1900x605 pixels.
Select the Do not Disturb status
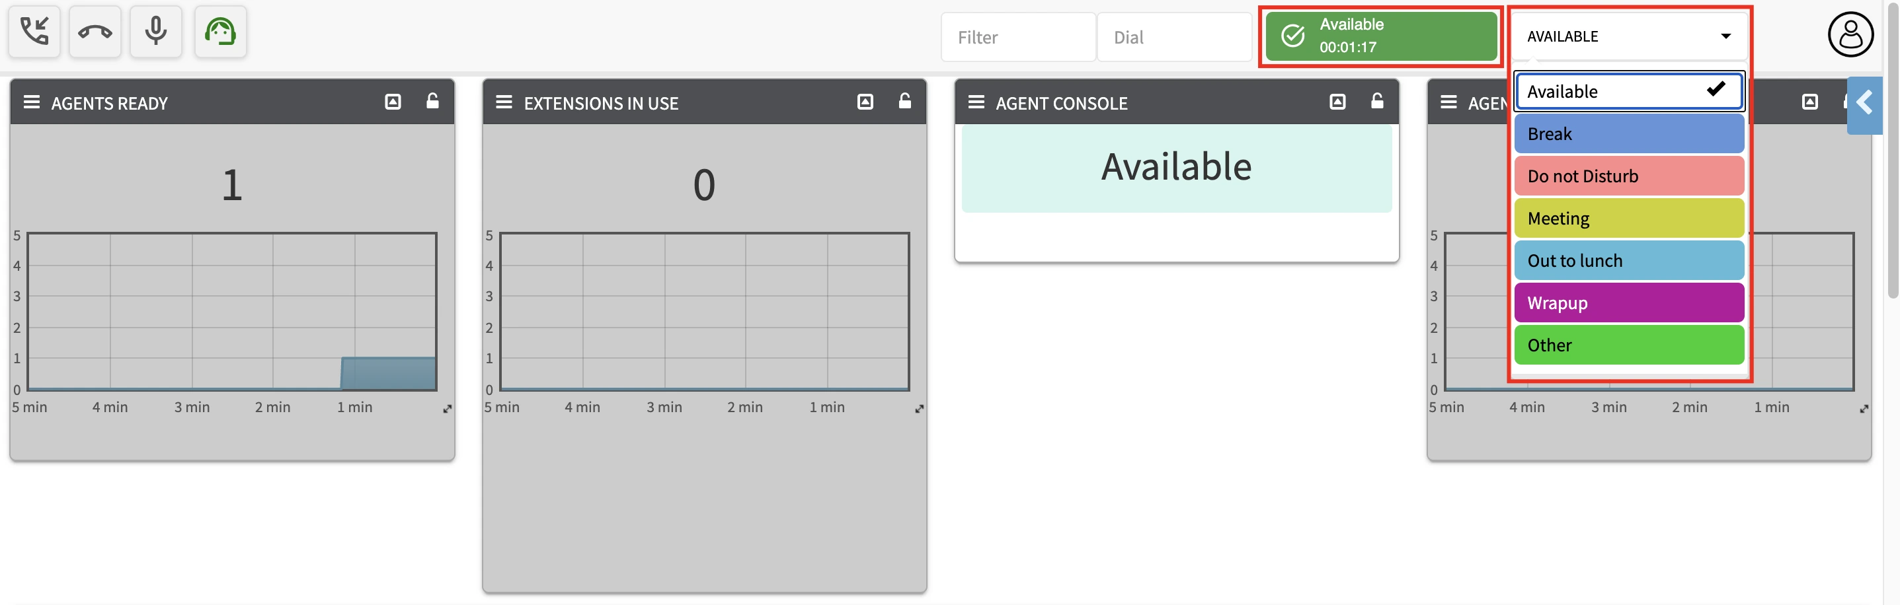[x=1628, y=176]
